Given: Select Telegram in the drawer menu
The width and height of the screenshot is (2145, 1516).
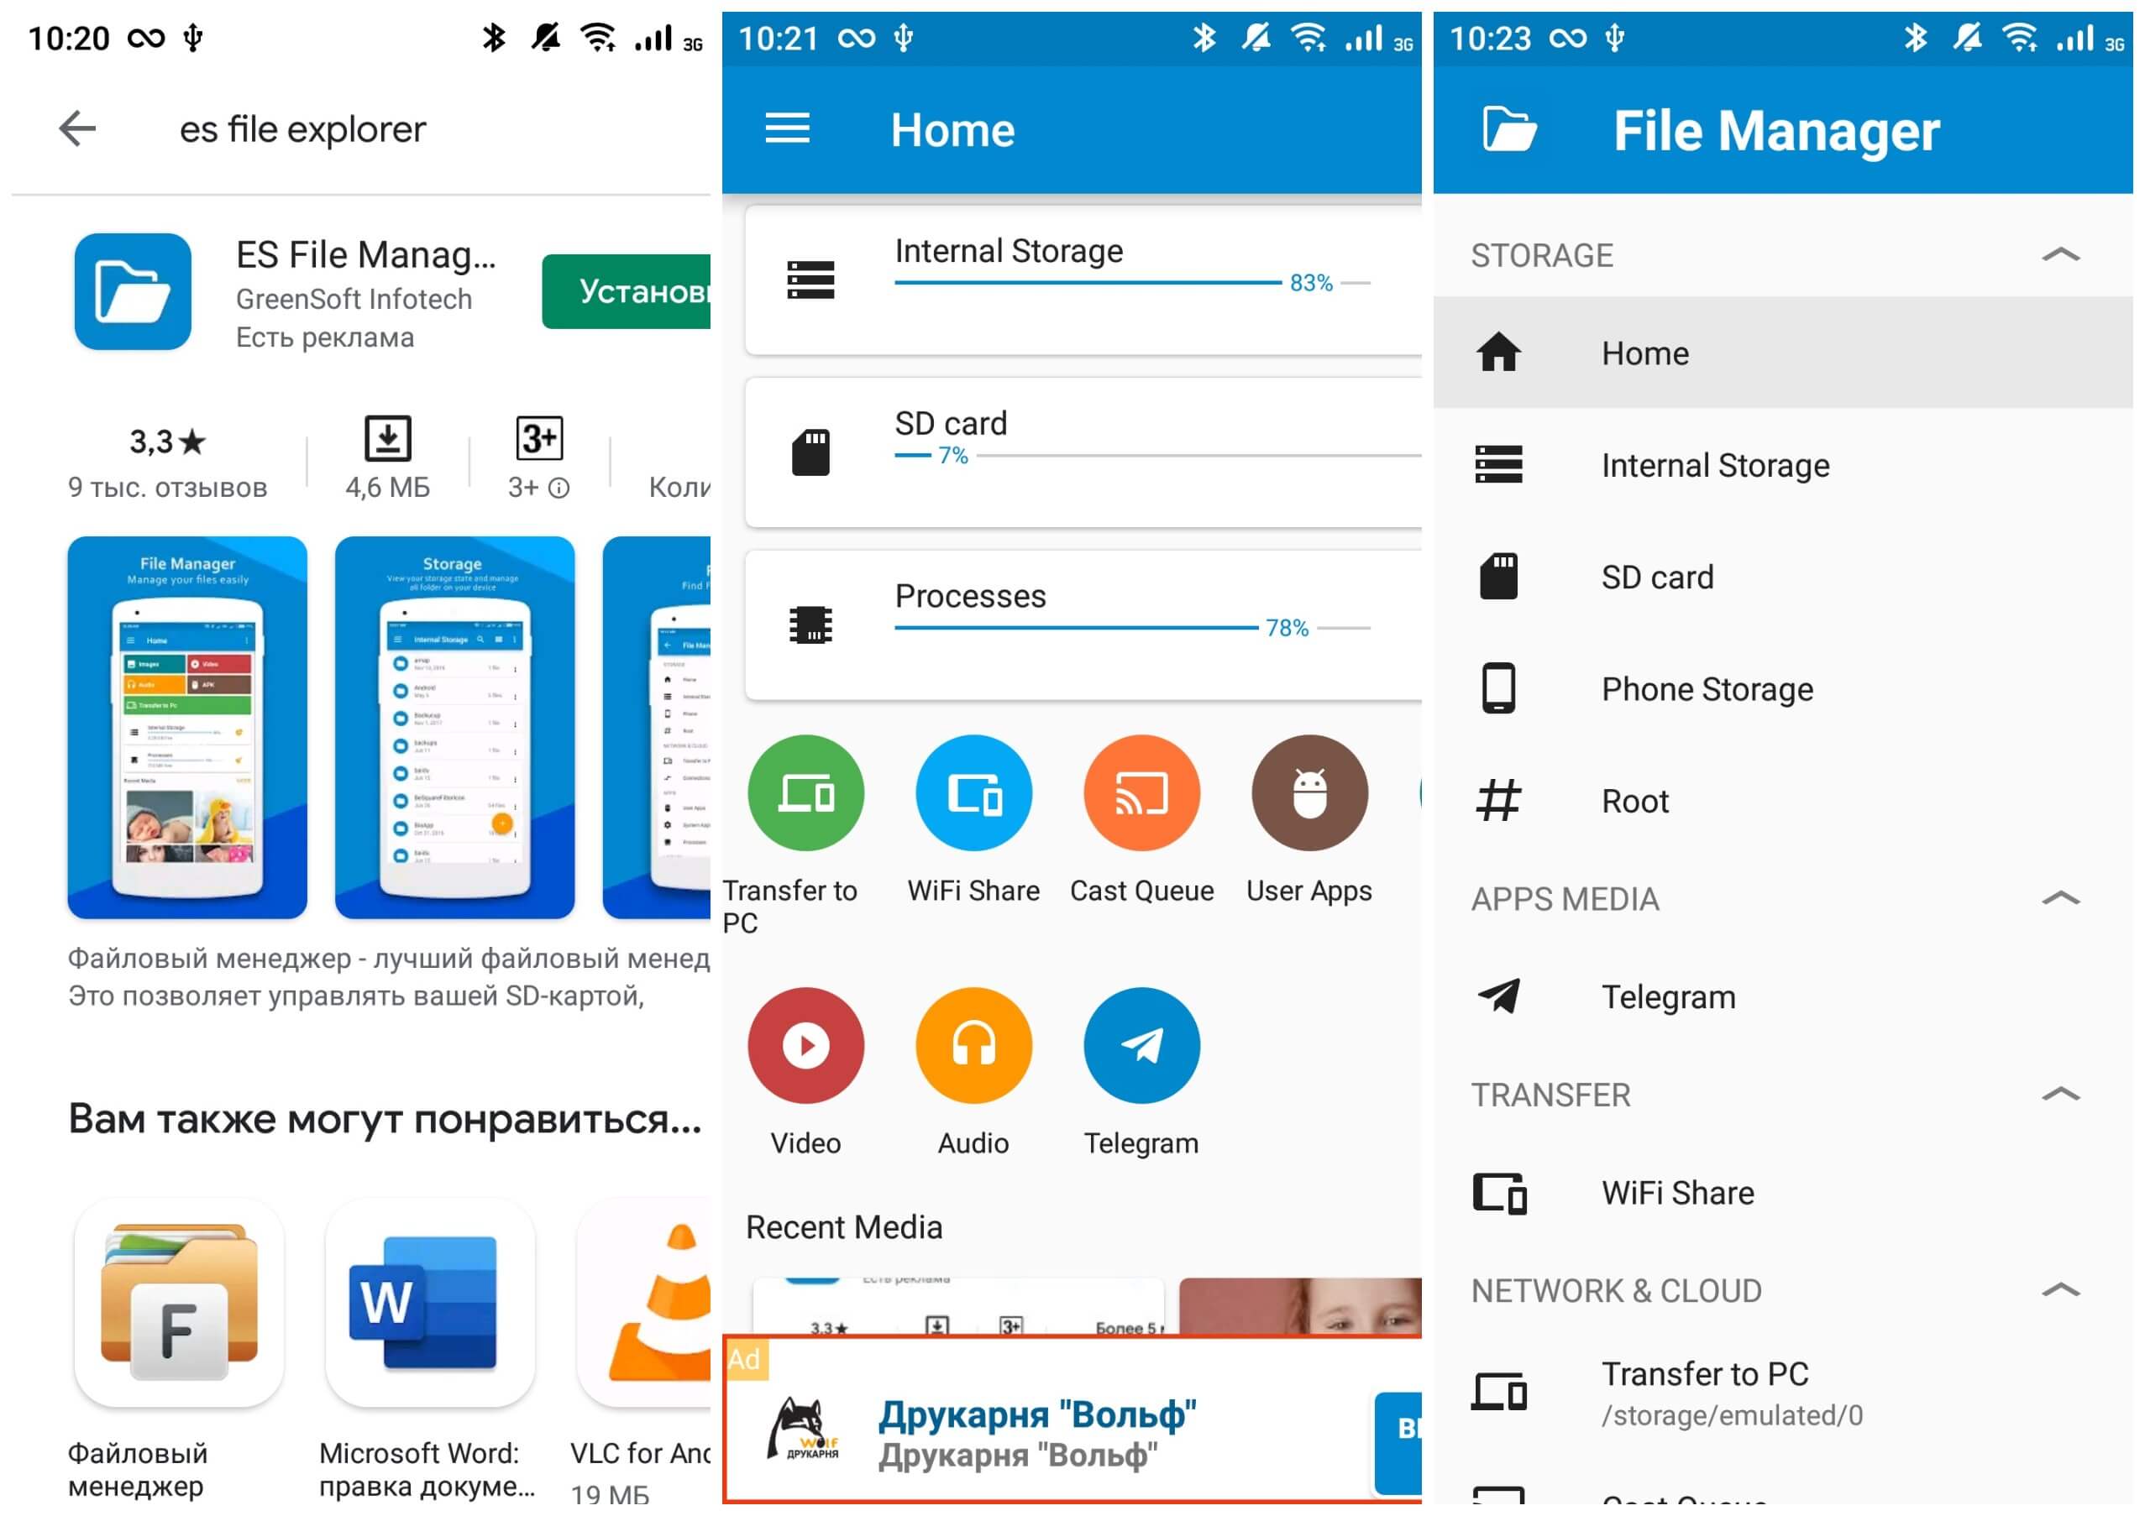Looking at the screenshot, I should point(1782,997).
